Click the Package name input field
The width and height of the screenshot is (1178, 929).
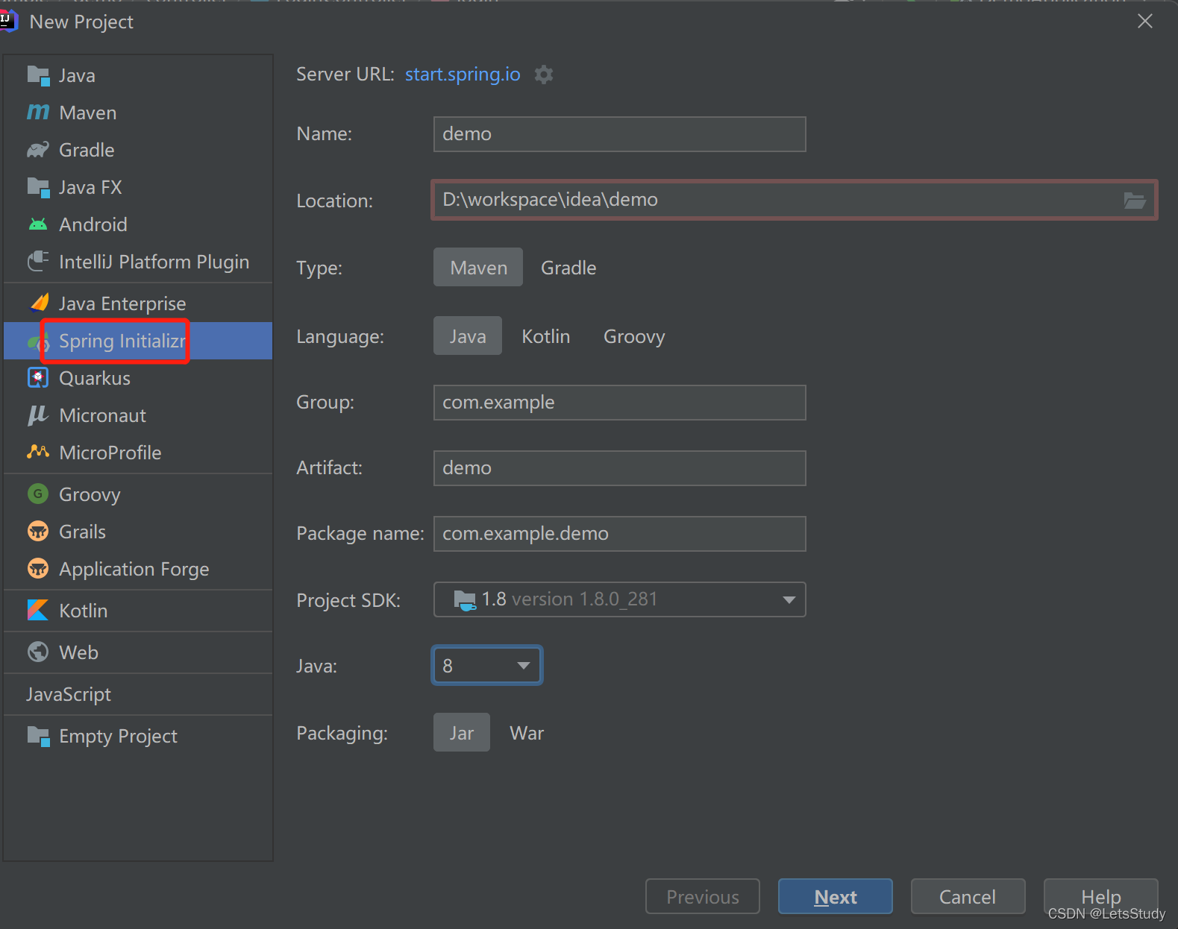pyautogui.click(x=619, y=534)
